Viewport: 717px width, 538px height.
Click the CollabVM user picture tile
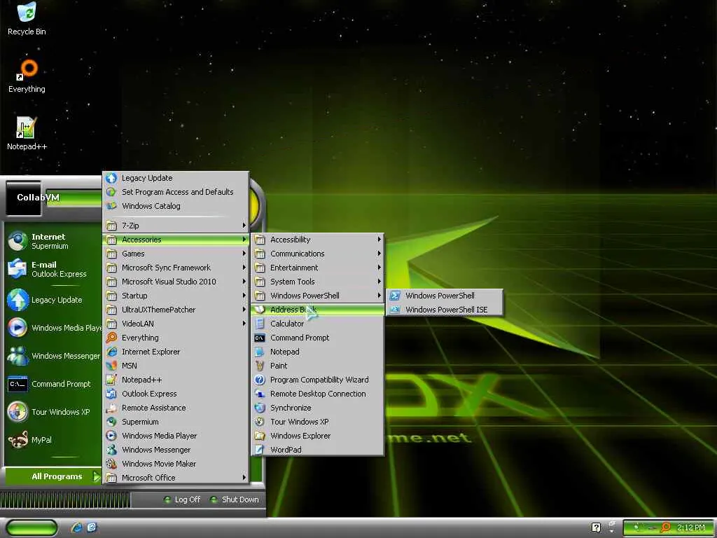[x=23, y=198]
